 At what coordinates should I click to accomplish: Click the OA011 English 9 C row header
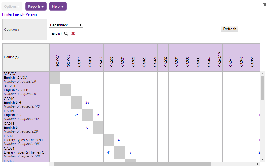point(26,115)
